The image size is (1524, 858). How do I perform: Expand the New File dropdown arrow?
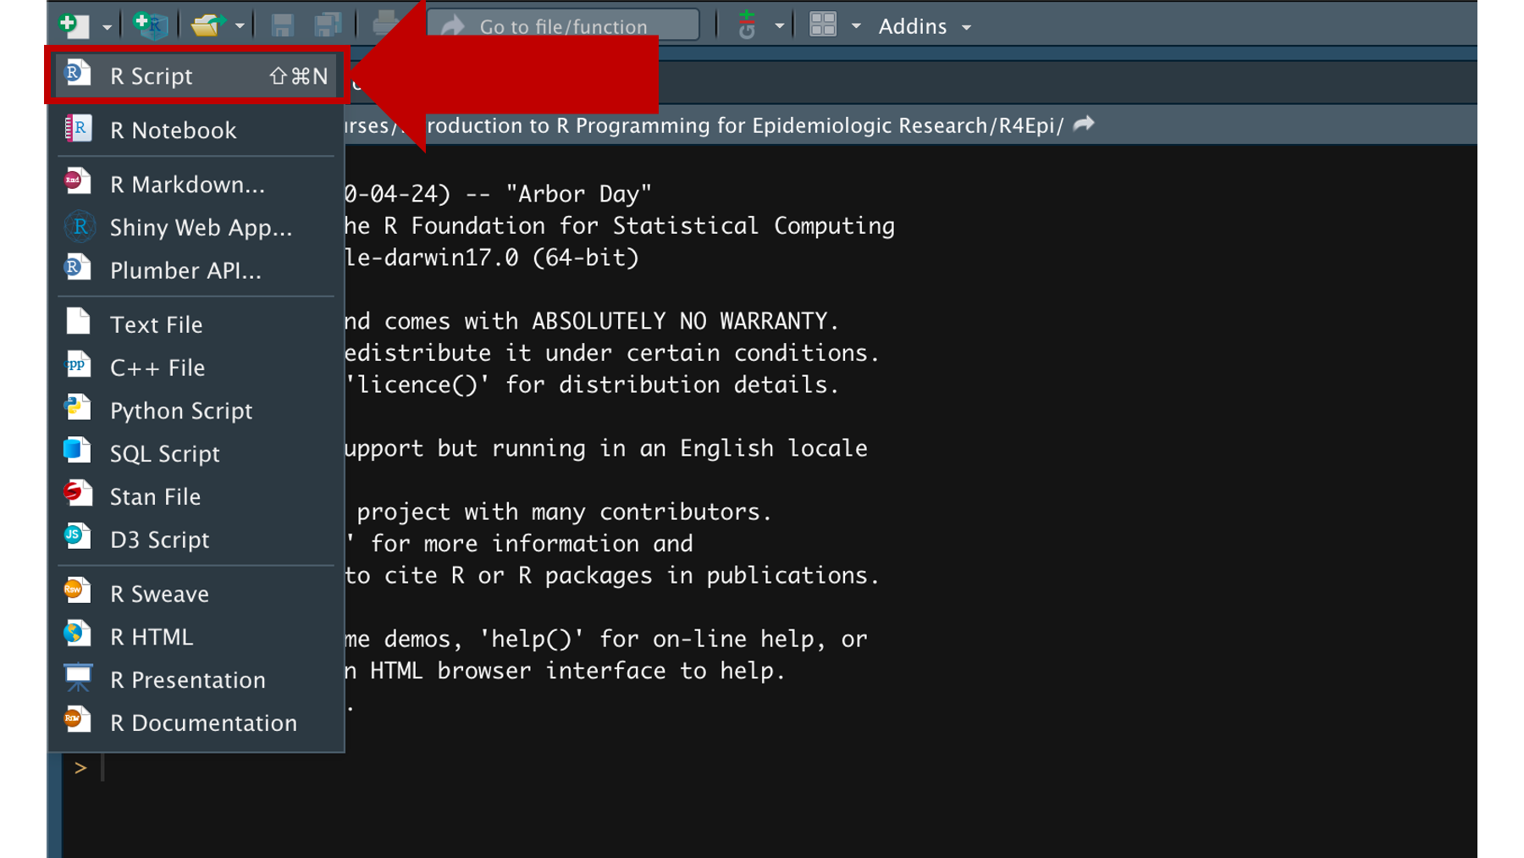click(107, 27)
